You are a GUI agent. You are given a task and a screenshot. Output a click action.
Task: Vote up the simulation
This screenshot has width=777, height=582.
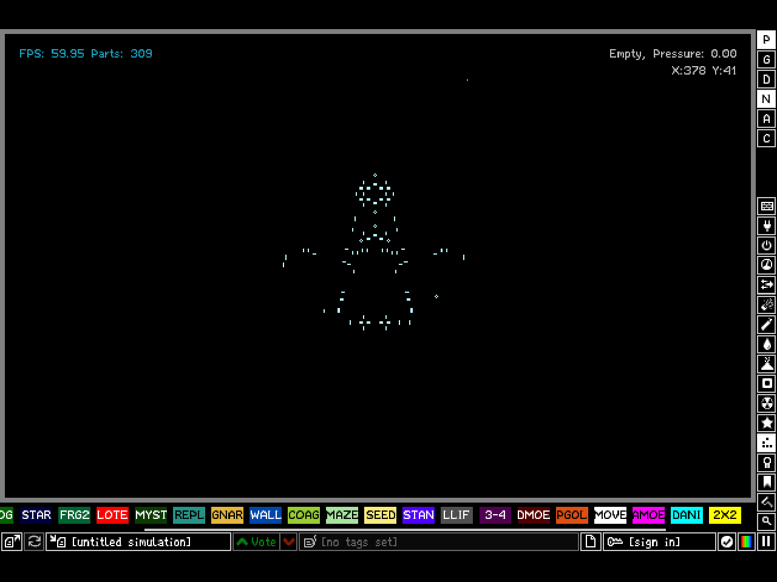[x=257, y=541]
